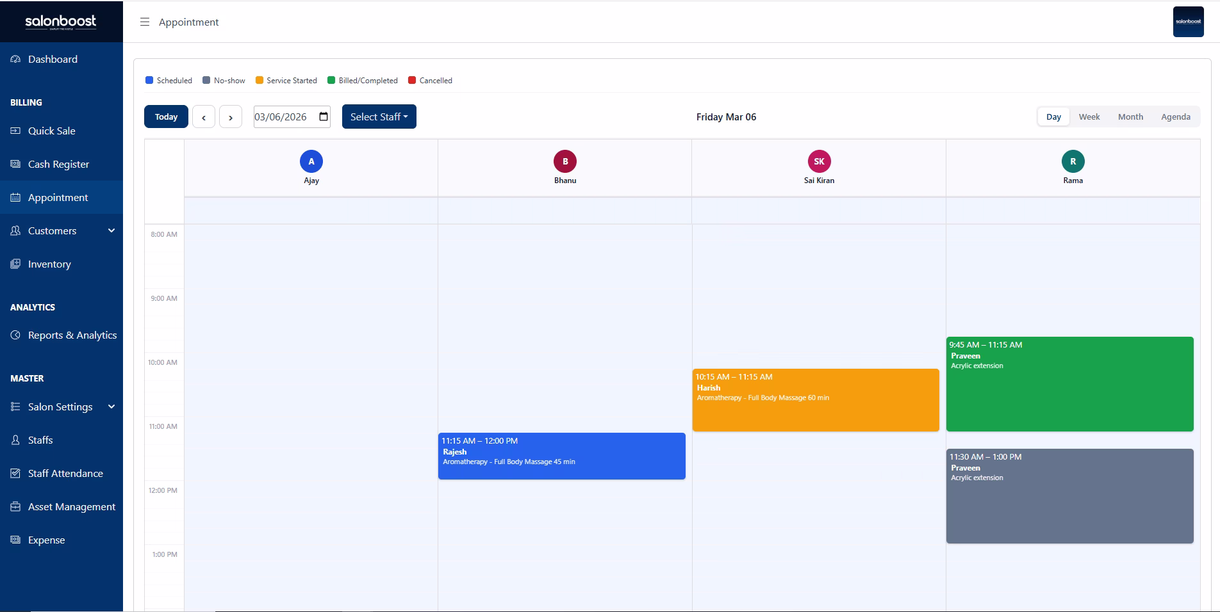This screenshot has height=612, width=1220.
Task: Open Inventory page
Action: (x=62, y=264)
